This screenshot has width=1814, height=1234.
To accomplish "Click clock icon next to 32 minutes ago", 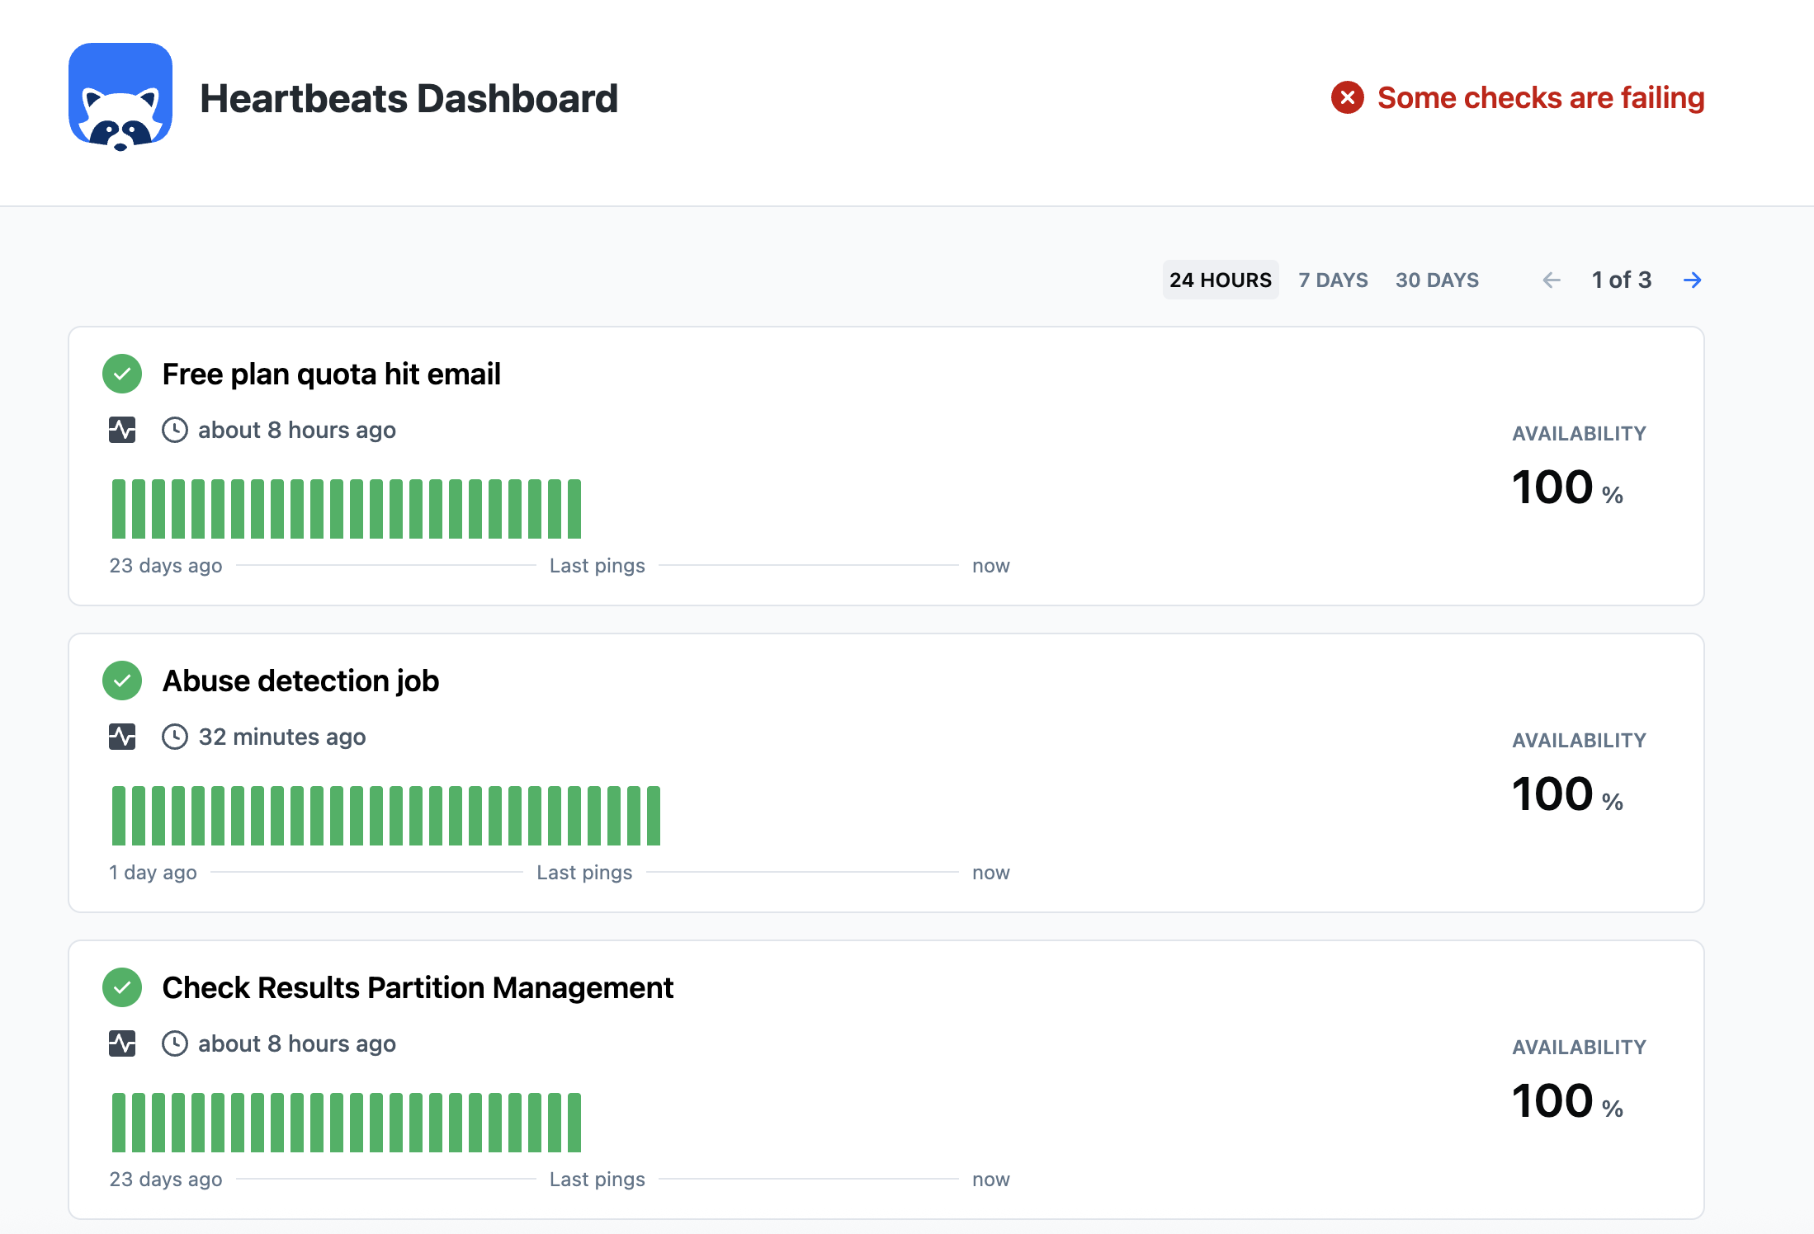I will [175, 737].
